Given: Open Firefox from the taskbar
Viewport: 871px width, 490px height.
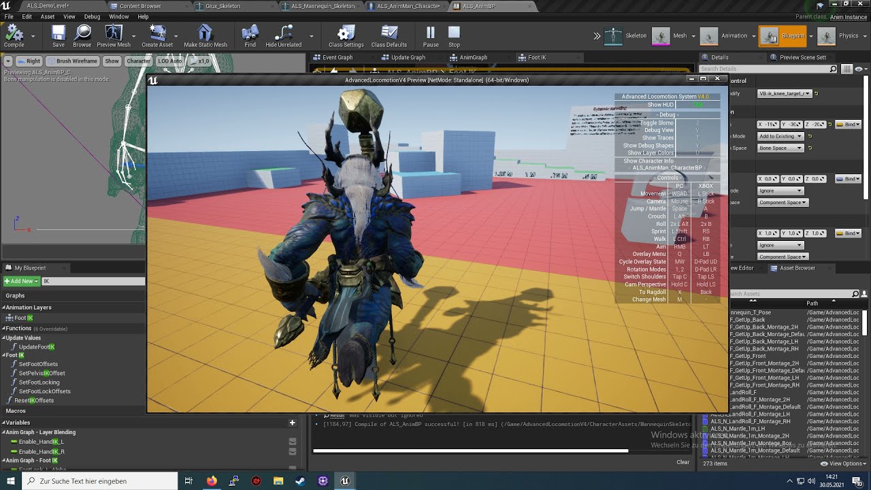Looking at the screenshot, I should pyautogui.click(x=211, y=480).
